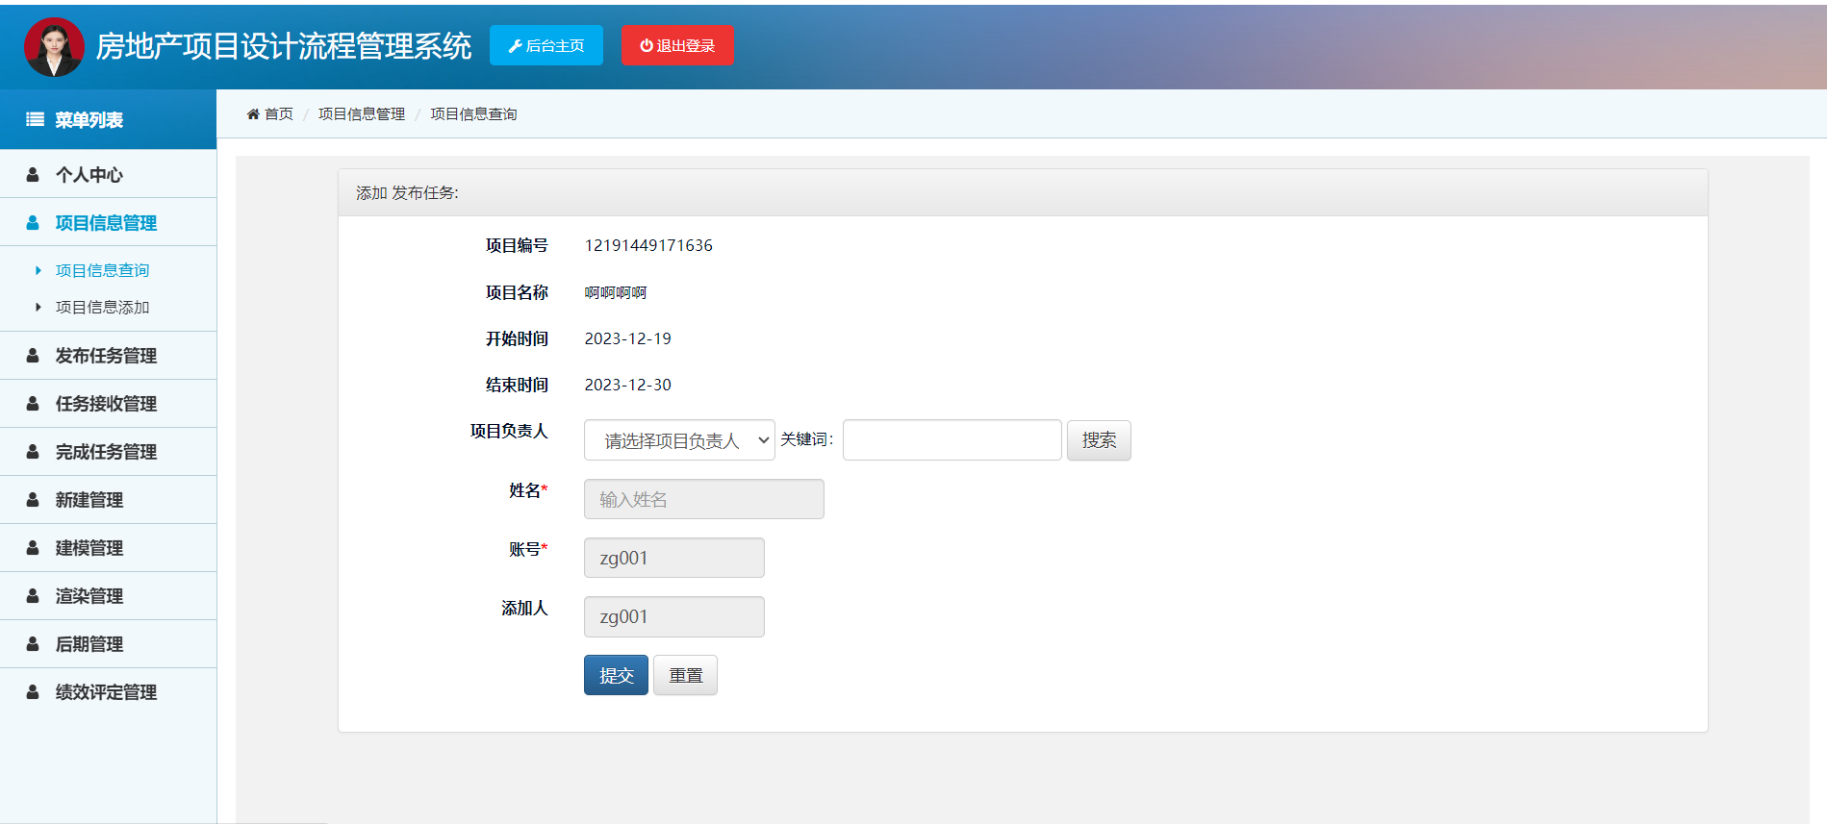
Task: Open the 绩效评定管理 menu
Action: (x=108, y=691)
